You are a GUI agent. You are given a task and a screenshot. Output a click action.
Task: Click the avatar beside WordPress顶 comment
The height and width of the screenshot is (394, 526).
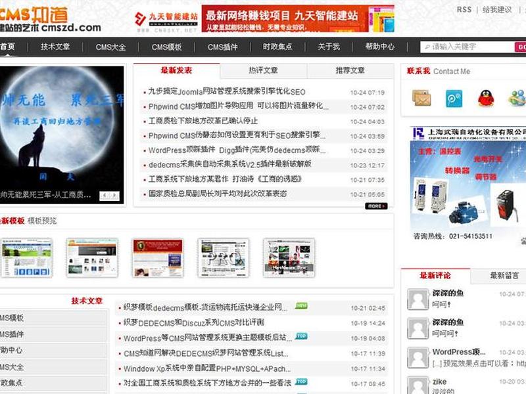pyautogui.click(x=418, y=358)
